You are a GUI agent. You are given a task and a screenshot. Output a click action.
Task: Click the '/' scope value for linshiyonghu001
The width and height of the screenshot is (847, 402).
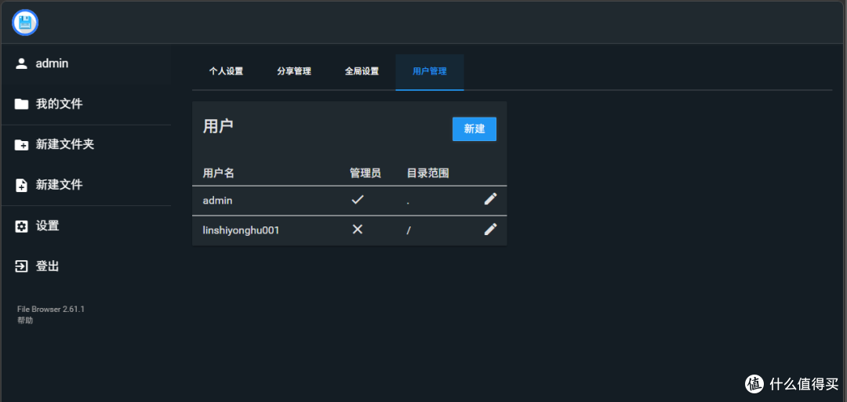(409, 230)
